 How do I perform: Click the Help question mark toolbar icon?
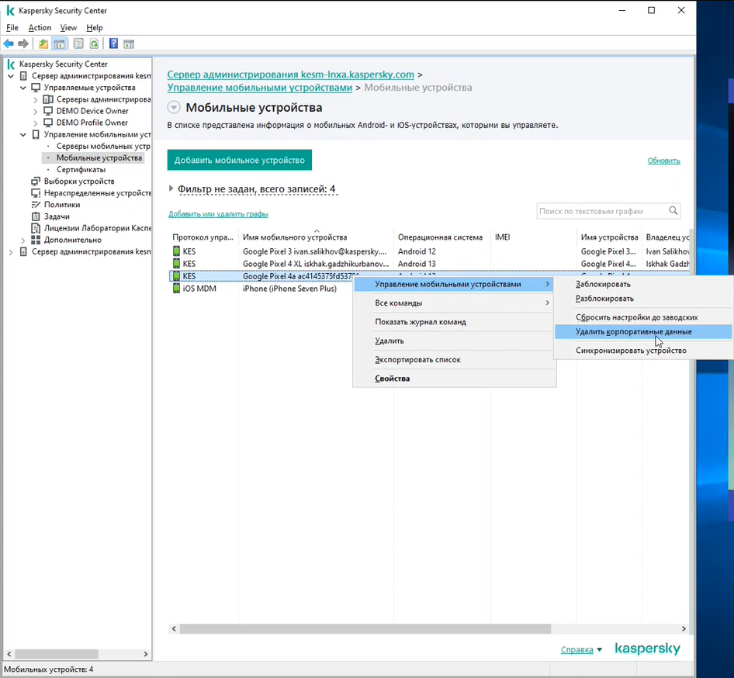[113, 44]
